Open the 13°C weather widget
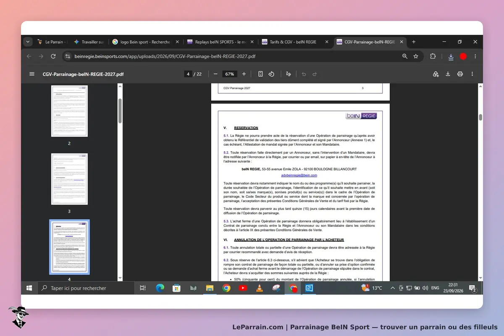The height and width of the screenshot is (336, 504). [372, 288]
